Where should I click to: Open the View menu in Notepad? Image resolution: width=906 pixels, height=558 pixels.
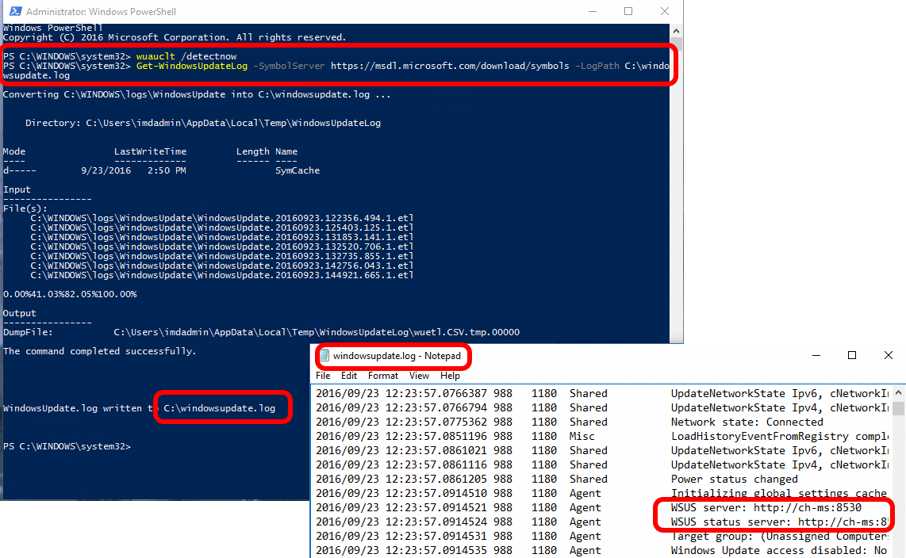click(420, 376)
